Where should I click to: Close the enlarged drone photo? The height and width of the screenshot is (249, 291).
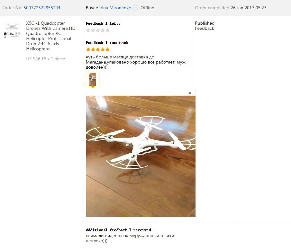190,93
